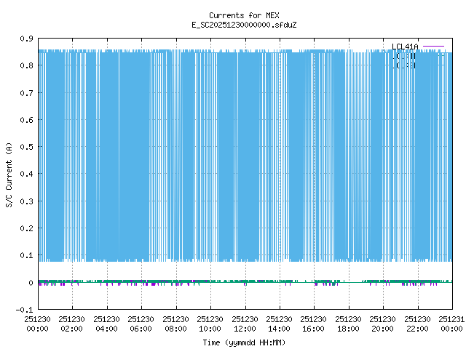Click the 'Time (yymmdd HH:MM)' x-axis label
466x349 pixels.
point(244,342)
